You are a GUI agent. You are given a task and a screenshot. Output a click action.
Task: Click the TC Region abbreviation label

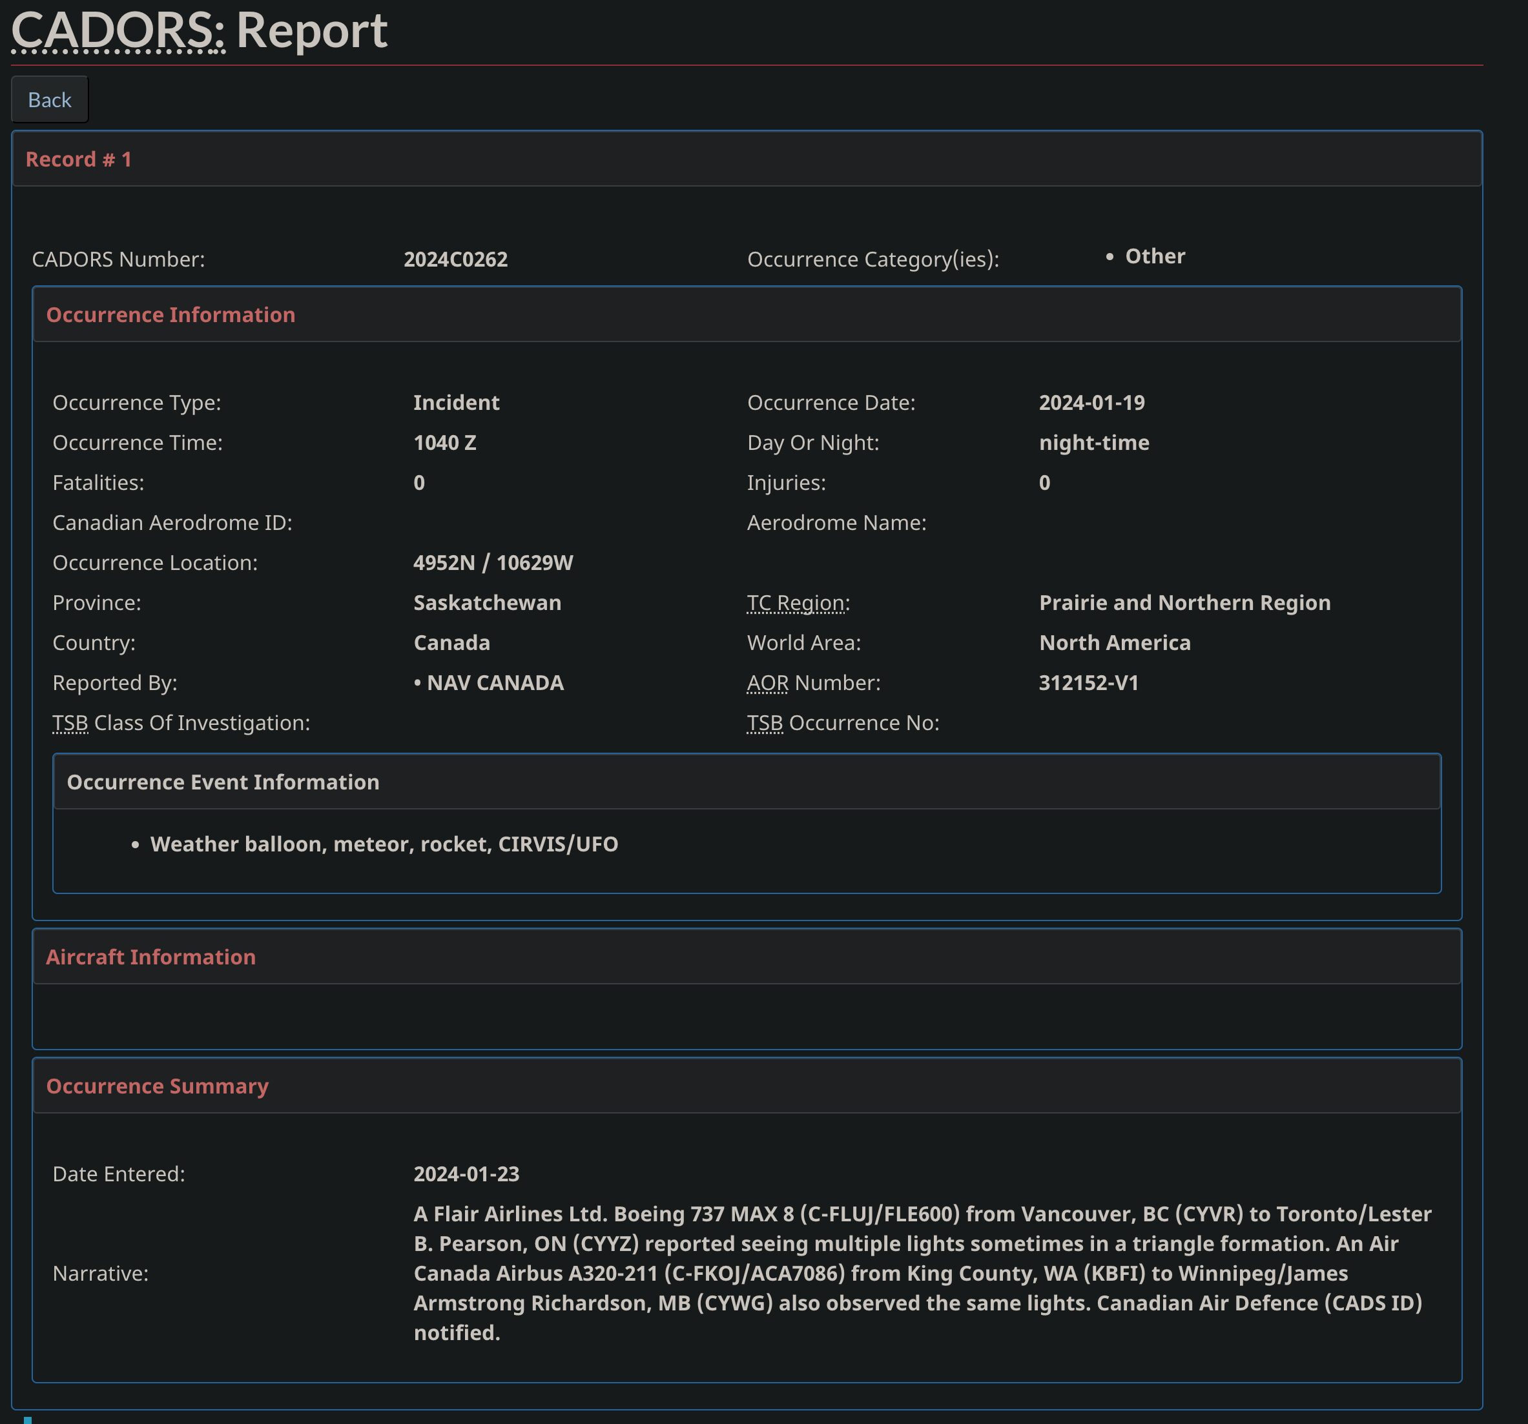click(796, 603)
